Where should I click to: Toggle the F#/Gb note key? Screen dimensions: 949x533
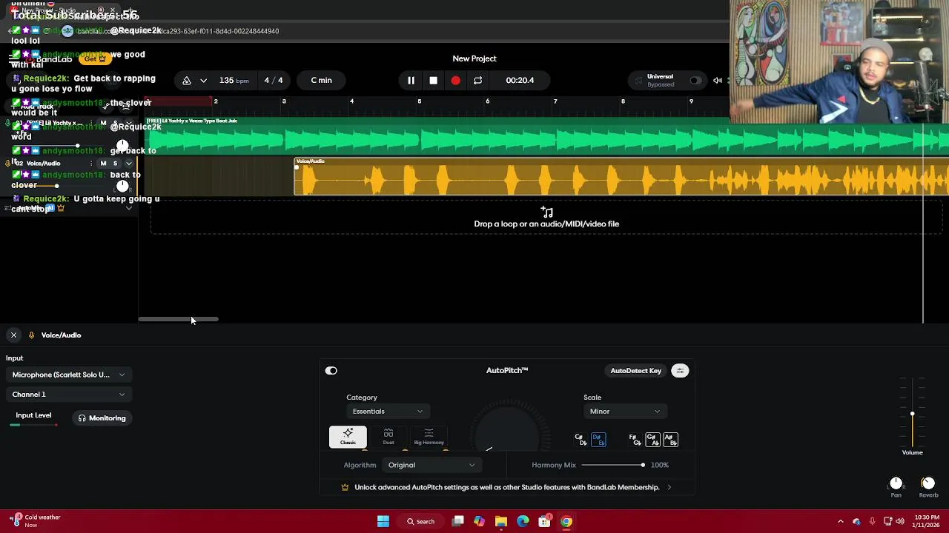[x=635, y=440]
